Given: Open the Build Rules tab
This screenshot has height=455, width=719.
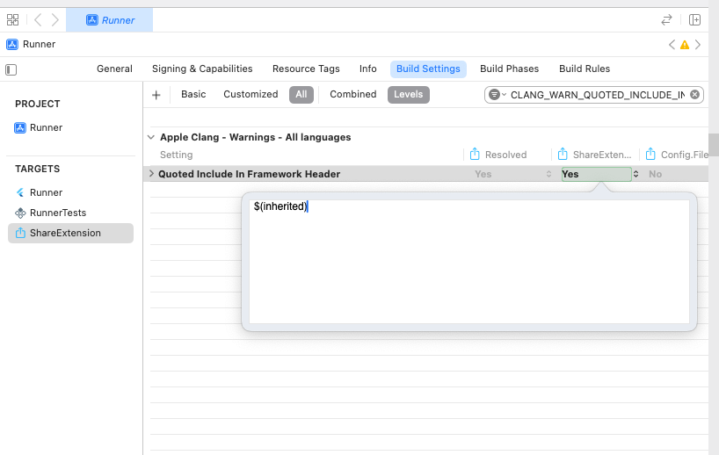Looking at the screenshot, I should point(585,69).
